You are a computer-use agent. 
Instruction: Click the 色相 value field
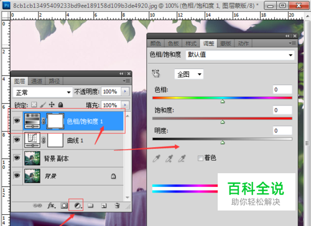(282, 89)
